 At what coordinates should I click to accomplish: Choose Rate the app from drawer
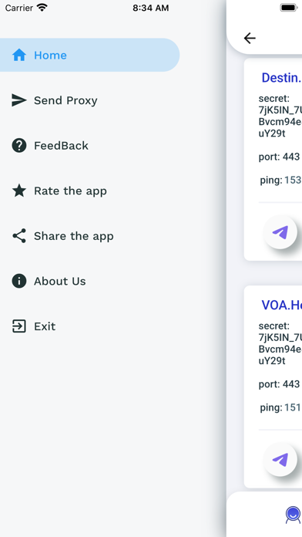tap(90, 191)
